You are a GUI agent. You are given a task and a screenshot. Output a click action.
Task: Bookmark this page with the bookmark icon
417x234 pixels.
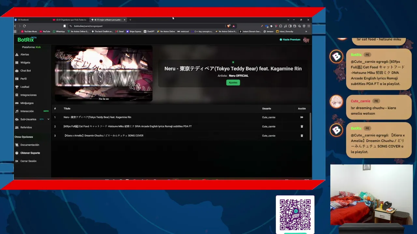coord(65,26)
